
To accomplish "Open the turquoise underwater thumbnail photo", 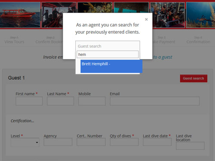I will click(x=132, y=7).
